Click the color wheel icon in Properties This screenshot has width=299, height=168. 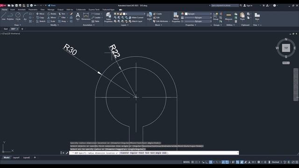pyautogui.click(x=182, y=14)
